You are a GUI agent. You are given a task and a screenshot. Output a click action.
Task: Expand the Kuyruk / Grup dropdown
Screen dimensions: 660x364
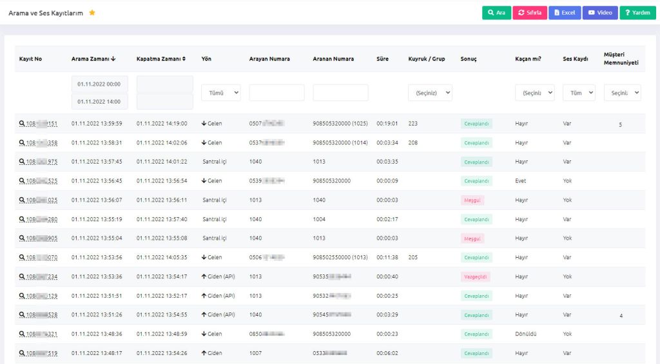(430, 93)
